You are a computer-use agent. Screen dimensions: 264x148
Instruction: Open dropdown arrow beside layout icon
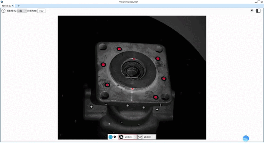(x=262, y=11)
